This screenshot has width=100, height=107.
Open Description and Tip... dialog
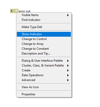click(44, 53)
